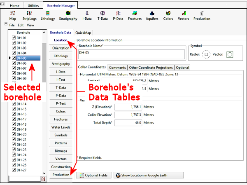Click the Map toolbar icon

tap(12, 16)
